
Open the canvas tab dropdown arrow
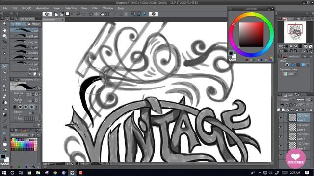pos(63,20)
